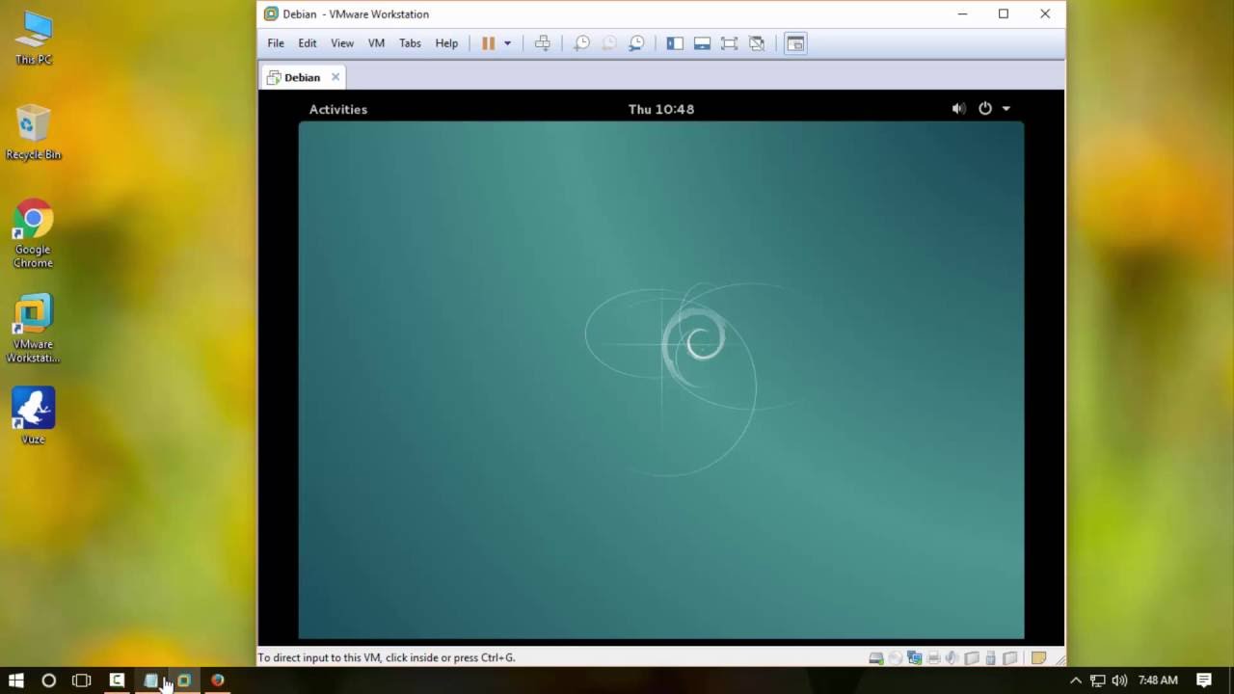
Task: Select This PC desktop icon
Action: pyautogui.click(x=33, y=38)
